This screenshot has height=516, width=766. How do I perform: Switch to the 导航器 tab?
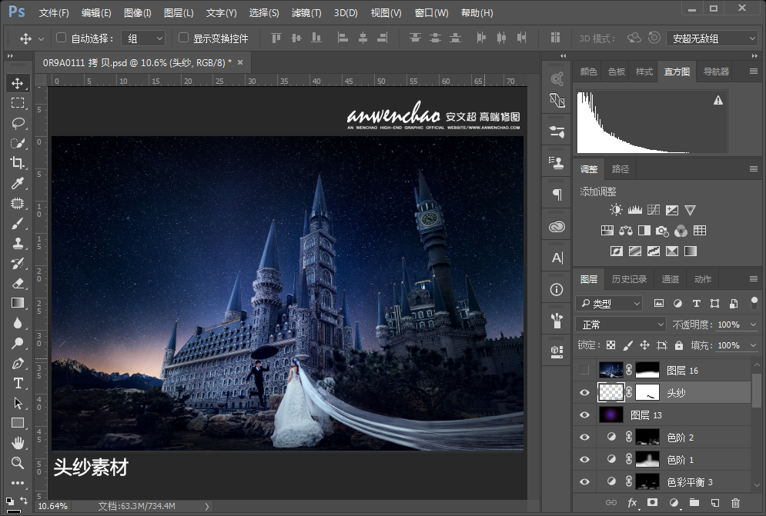point(716,72)
